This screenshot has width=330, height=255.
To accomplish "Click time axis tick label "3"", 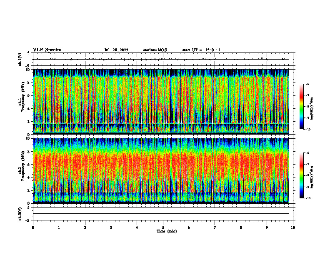I will [x=111, y=227].
